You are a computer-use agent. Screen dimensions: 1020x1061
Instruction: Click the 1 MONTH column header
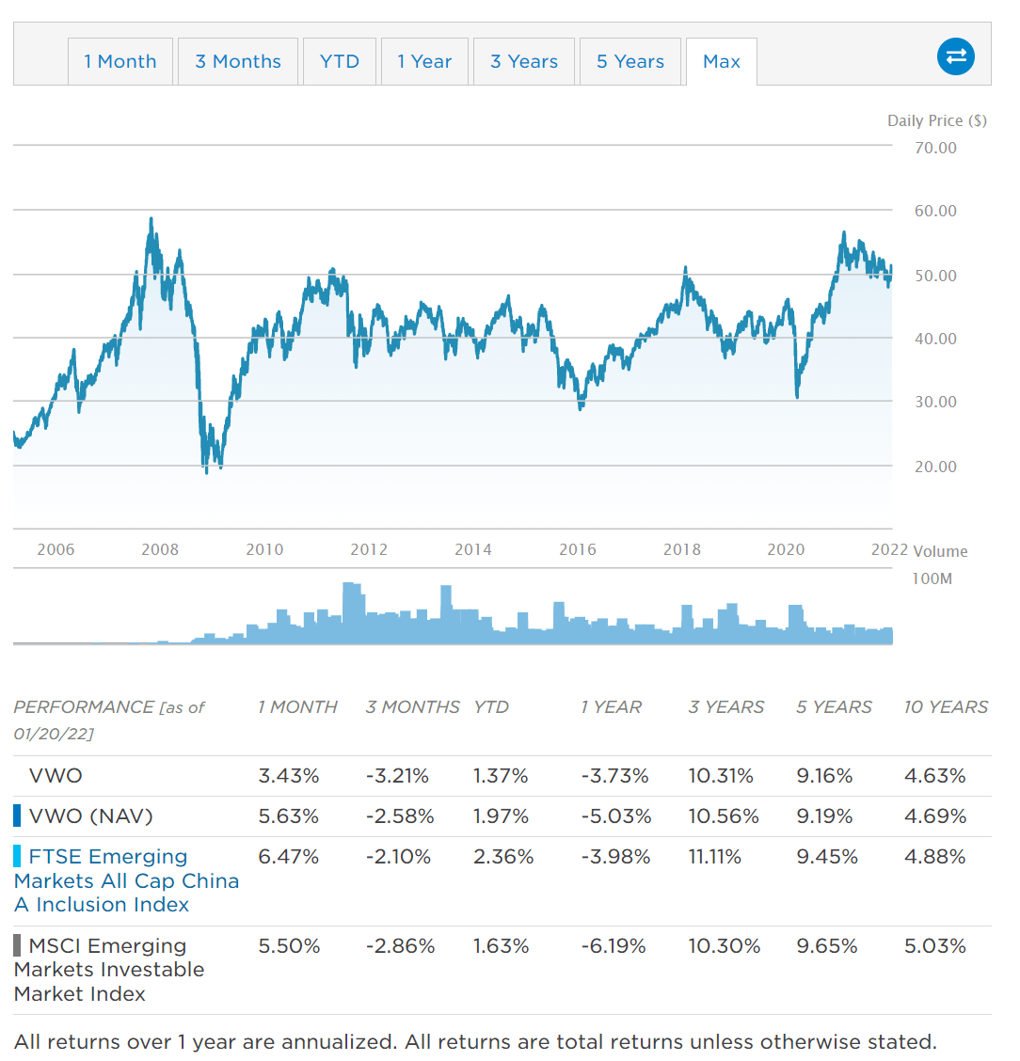297,706
